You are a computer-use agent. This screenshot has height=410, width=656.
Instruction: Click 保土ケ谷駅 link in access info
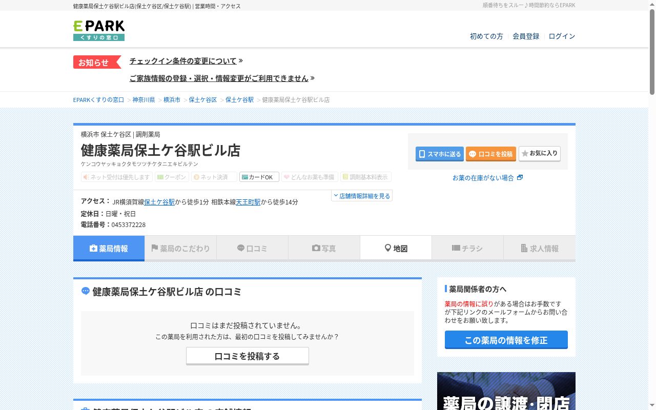pos(159,202)
